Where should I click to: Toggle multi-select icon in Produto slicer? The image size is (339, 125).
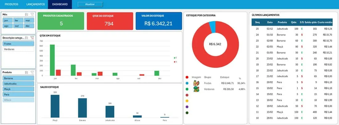click(x=27, y=72)
